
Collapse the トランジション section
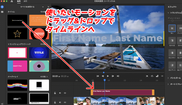168,13
